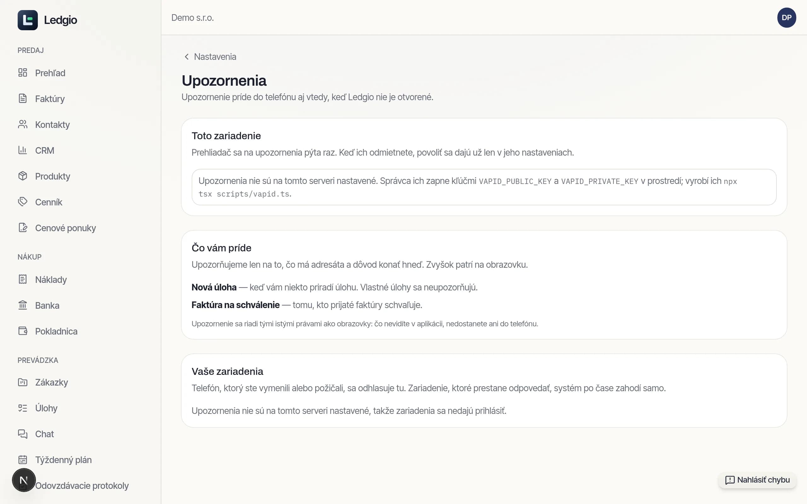
Task: Open CRM via its chart icon
Action: [23, 150]
